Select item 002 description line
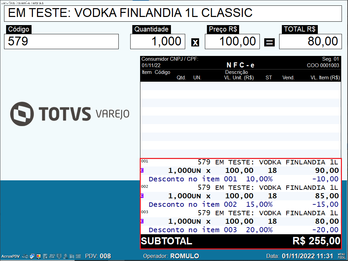The width and height of the screenshot is (348, 261). point(241,187)
